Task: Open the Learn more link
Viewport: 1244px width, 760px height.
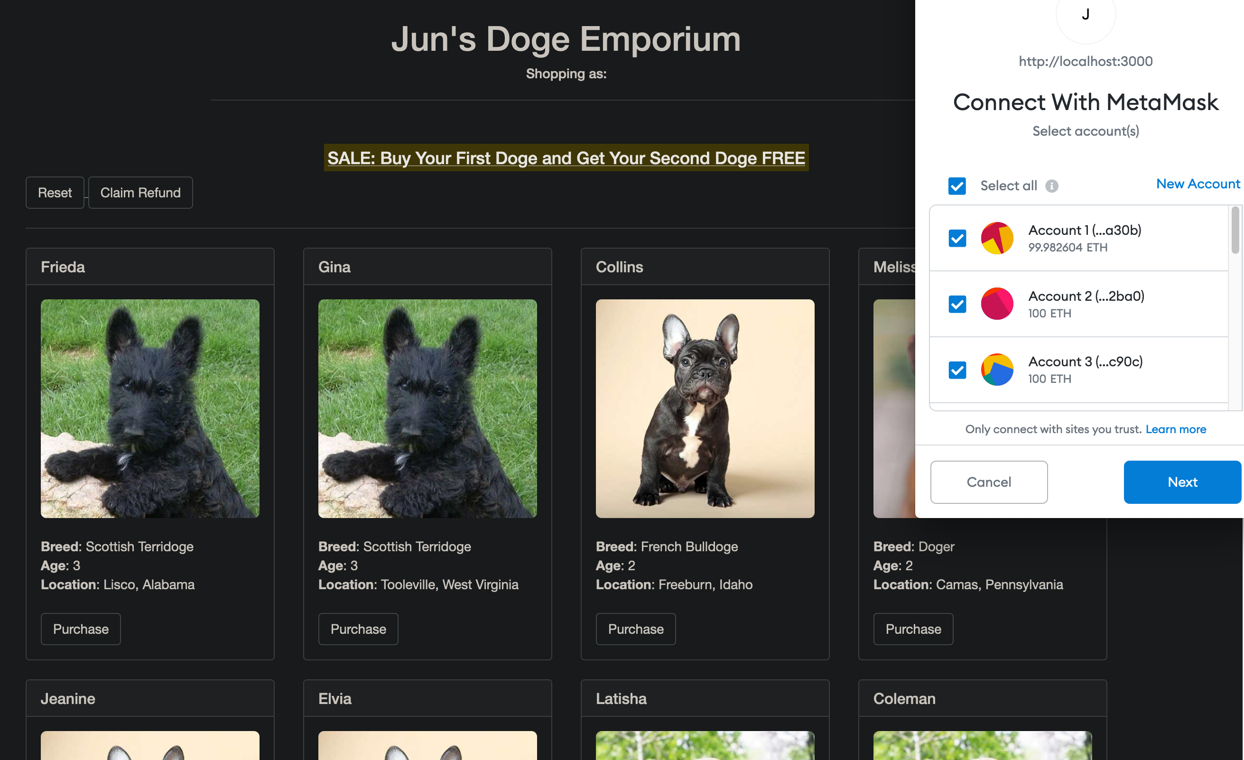Action: pos(1175,429)
